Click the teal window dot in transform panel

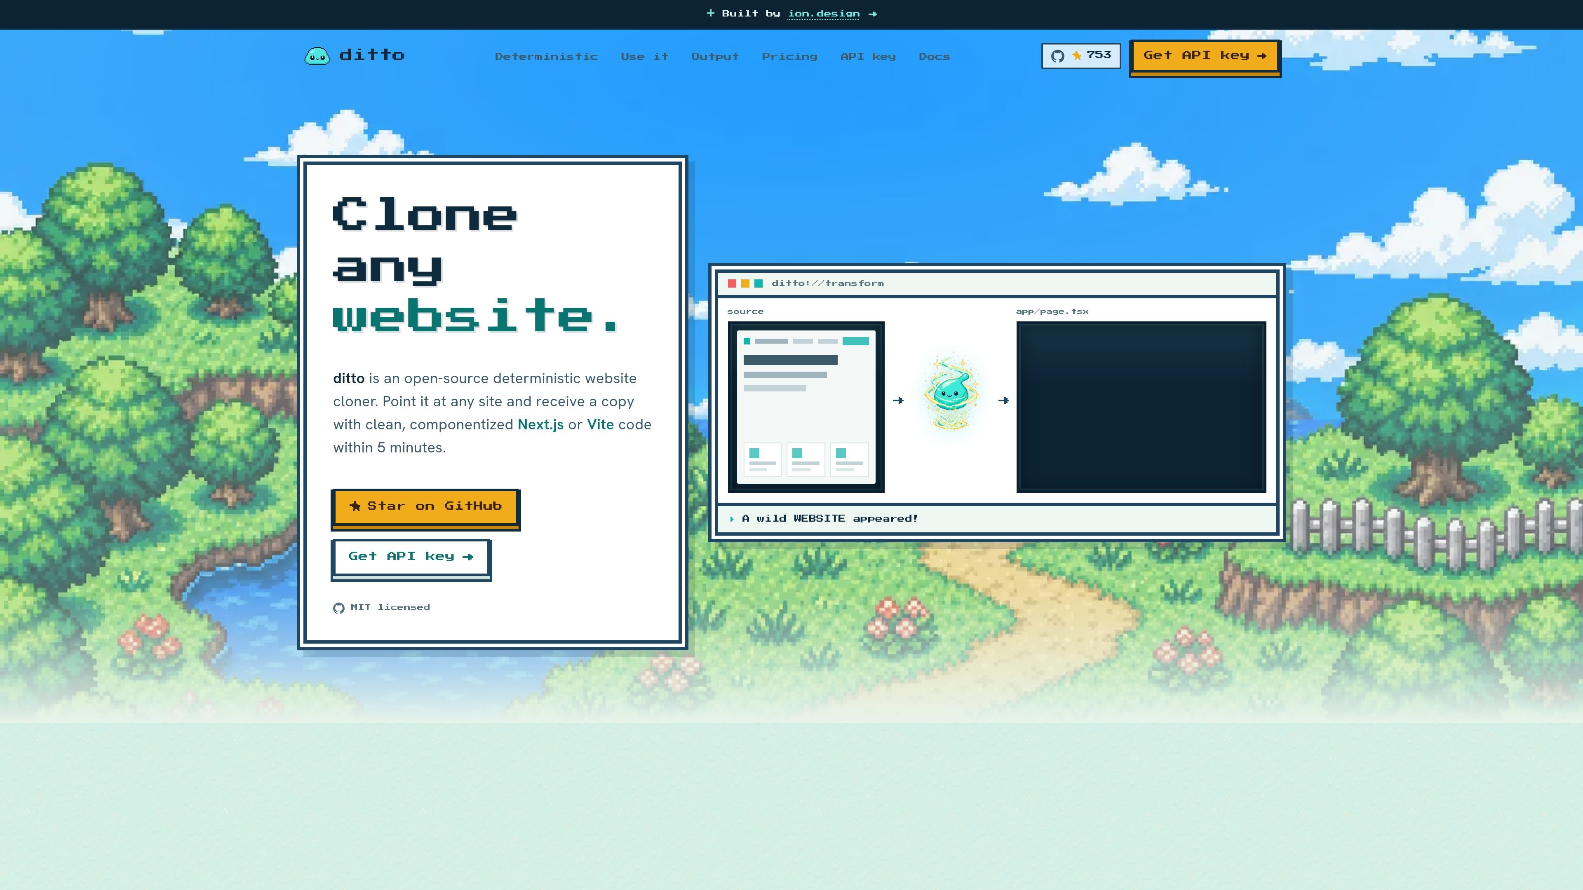pos(759,283)
